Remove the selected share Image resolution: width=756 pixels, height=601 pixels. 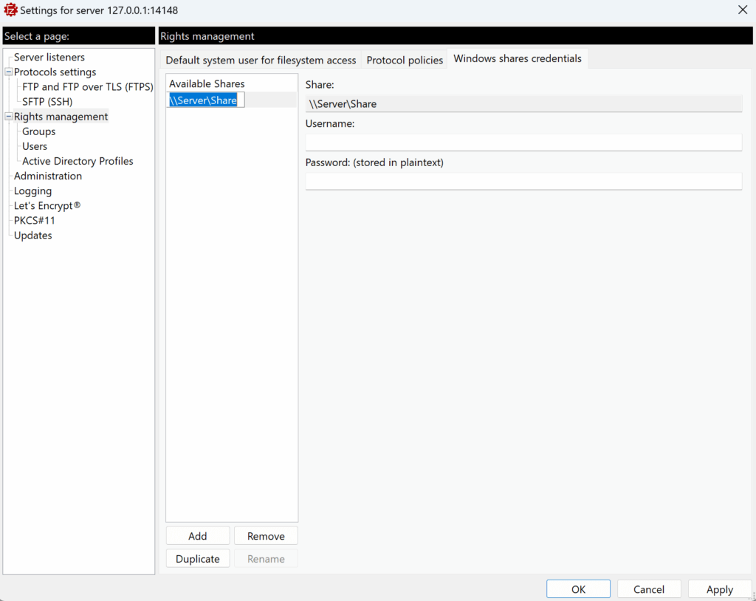[x=266, y=536]
